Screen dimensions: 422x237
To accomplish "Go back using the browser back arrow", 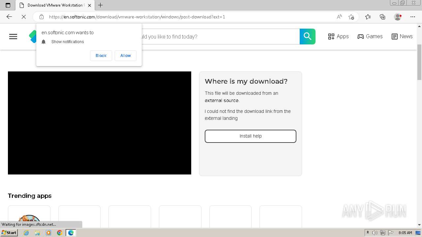I will 9,17.
